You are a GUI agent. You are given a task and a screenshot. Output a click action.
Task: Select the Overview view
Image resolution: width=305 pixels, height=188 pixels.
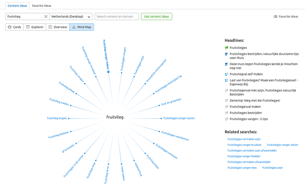pyautogui.click(x=58, y=27)
